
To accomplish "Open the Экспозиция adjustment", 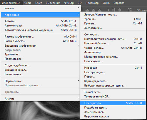I will tap(113, 28).
